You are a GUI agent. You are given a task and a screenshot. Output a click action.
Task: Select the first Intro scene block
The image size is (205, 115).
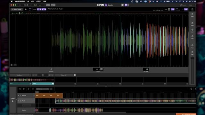tap(39, 96)
